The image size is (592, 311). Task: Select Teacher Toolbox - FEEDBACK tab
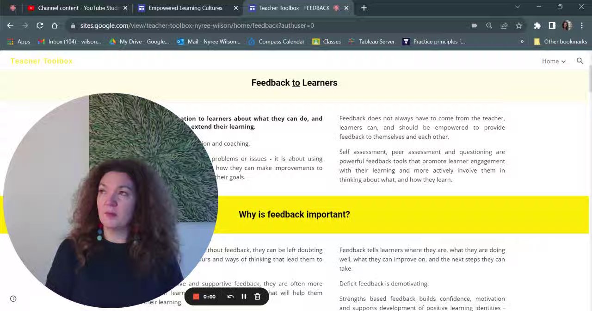click(294, 8)
